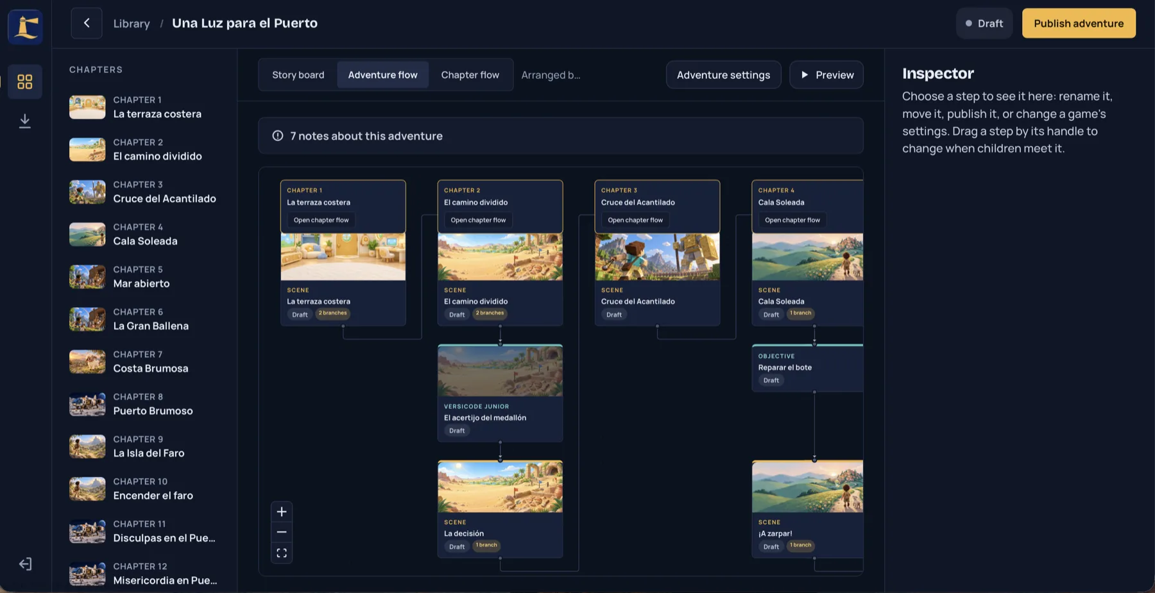Image resolution: width=1155 pixels, height=593 pixels.
Task: Click Chapter 4 Cala Soleada sidebar thumbnail
Action: point(87,234)
